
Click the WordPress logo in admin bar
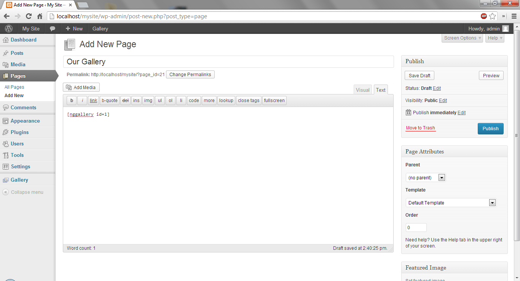pyautogui.click(x=9, y=29)
